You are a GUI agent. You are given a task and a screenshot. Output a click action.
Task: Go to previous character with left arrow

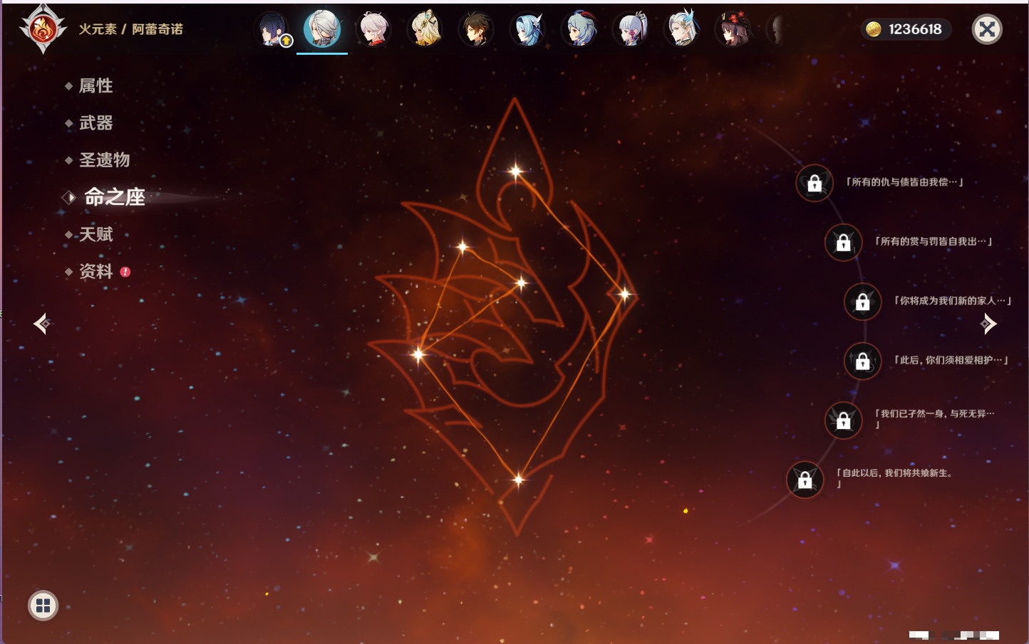pos(41,324)
